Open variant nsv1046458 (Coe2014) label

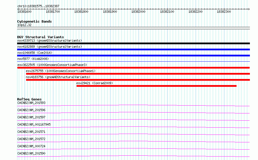pyautogui.click(x=35, y=53)
